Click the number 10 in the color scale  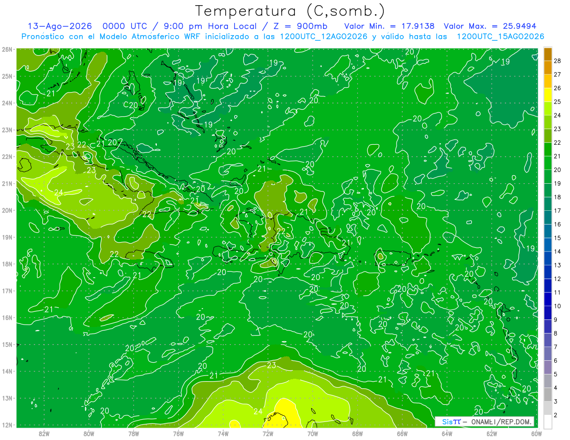tap(557, 306)
